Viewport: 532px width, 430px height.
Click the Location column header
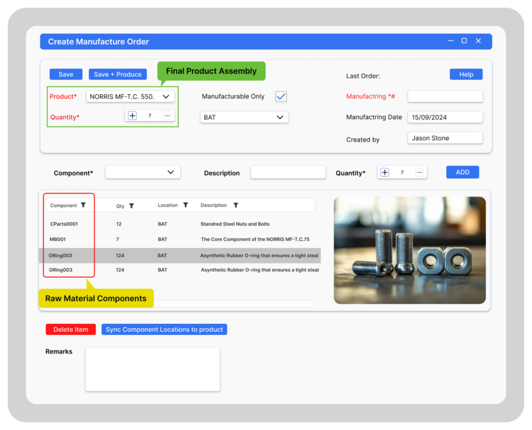(168, 205)
